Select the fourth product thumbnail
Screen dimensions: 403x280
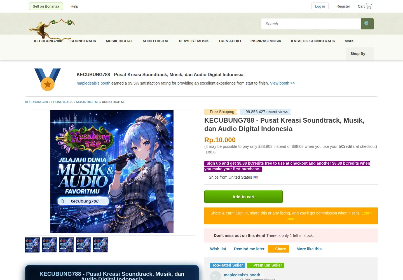coord(83,245)
